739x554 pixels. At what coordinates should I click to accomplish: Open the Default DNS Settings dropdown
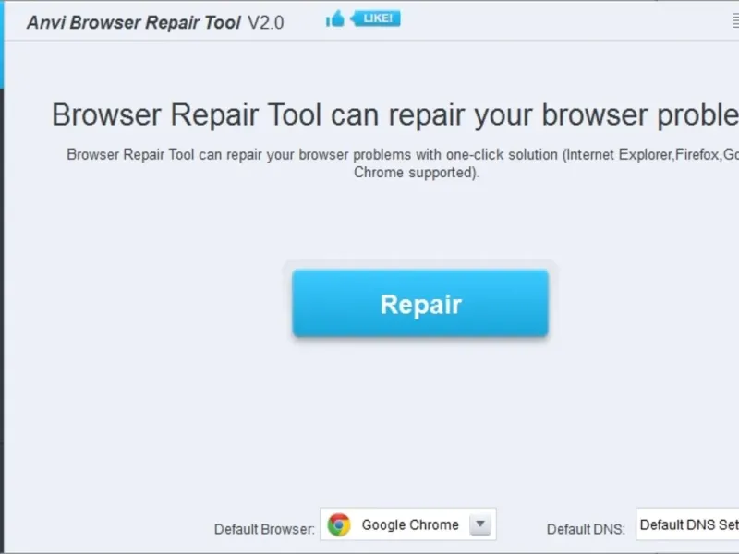pyautogui.click(x=687, y=524)
